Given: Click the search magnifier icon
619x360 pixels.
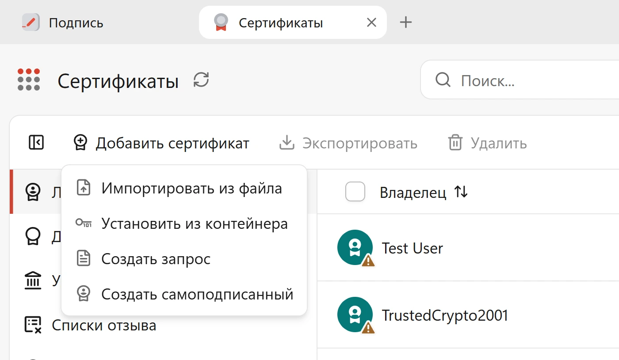Looking at the screenshot, I should click(x=443, y=80).
